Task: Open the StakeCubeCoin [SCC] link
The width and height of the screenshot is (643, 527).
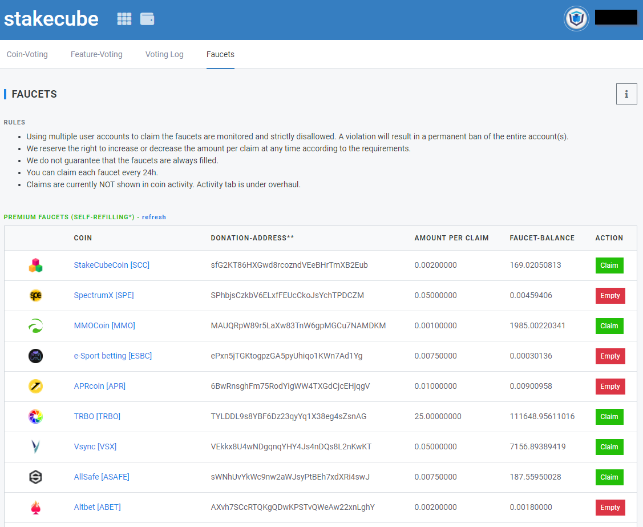Action: pos(112,265)
